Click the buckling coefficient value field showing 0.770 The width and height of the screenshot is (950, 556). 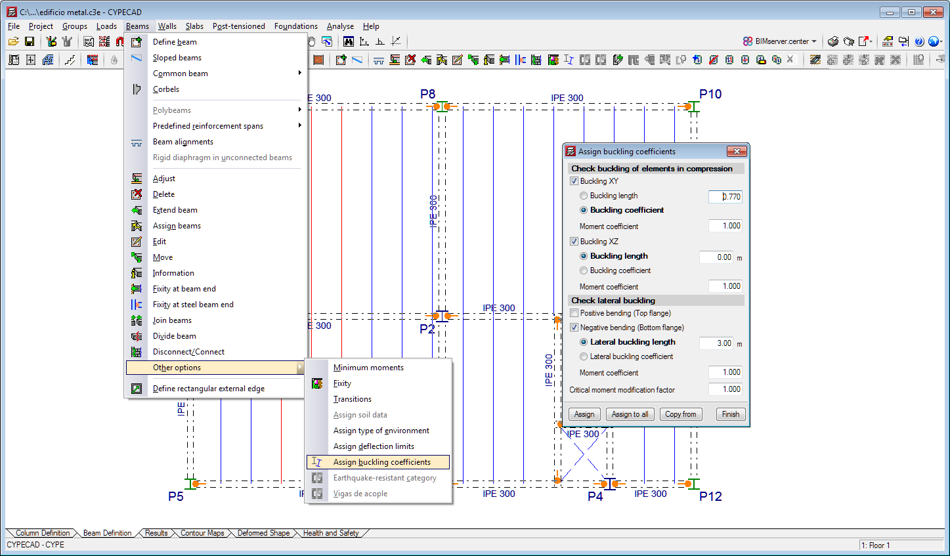pyautogui.click(x=725, y=196)
